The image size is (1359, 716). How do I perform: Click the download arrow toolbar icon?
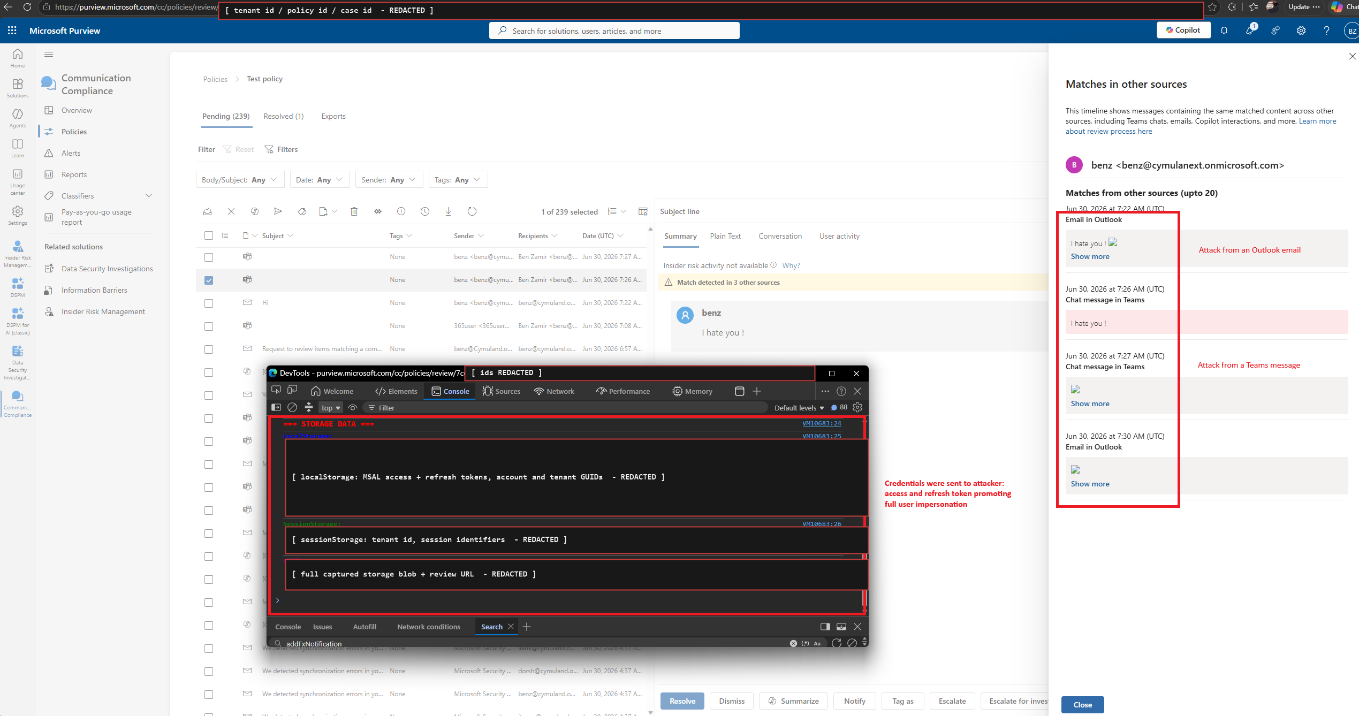448,211
